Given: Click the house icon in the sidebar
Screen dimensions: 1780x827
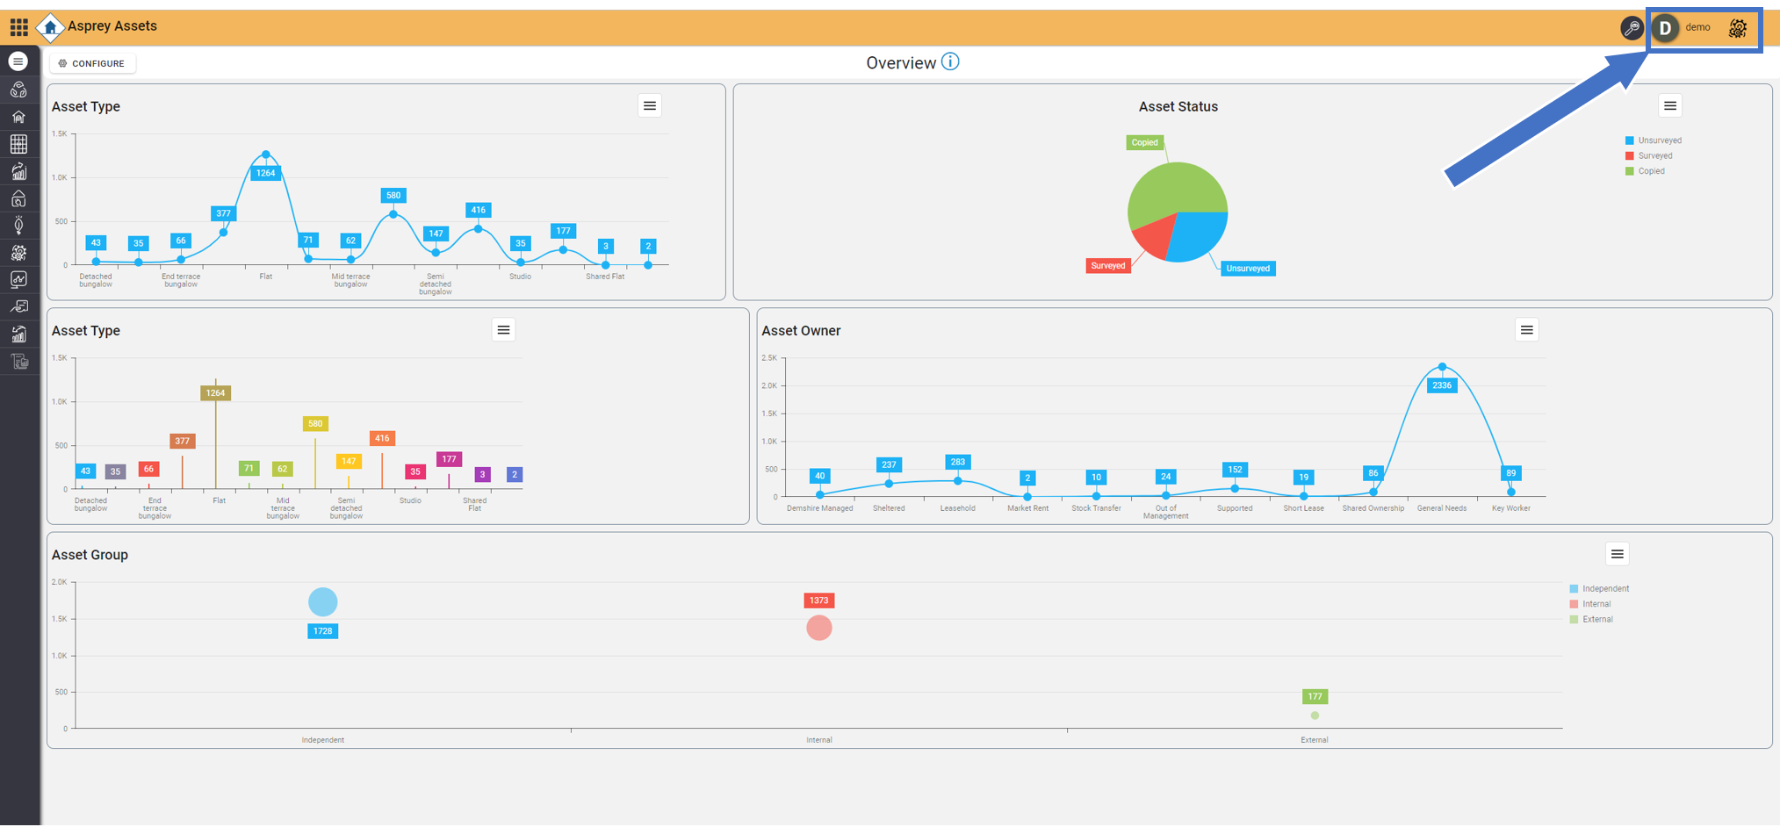Looking at the screenshot, I should click(x=18, y=117).
